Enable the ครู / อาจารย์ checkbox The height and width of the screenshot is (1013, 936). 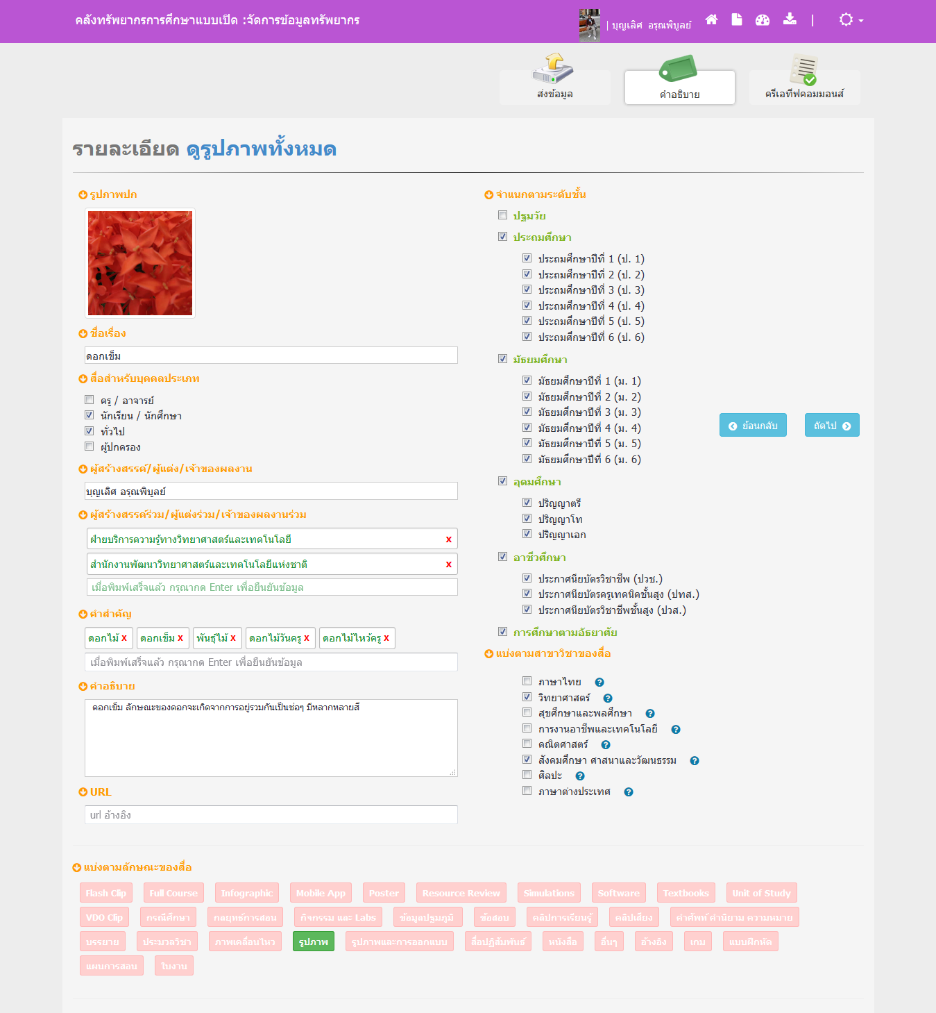[90, 400]
